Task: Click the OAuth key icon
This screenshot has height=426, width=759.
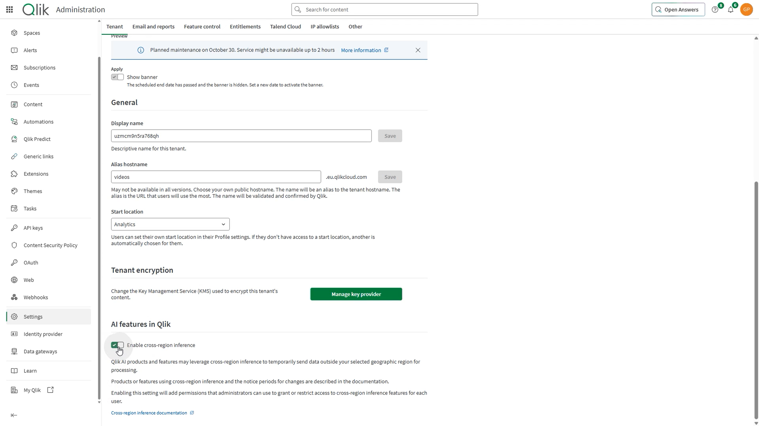Action: click(14, 263)
